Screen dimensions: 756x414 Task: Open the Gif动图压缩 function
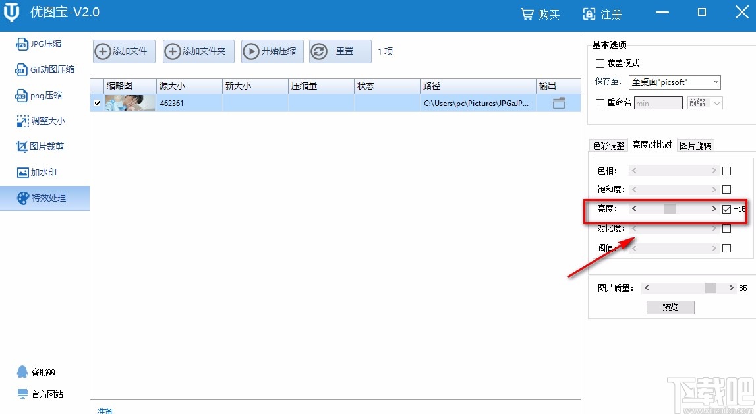click(x=44, y=69)
